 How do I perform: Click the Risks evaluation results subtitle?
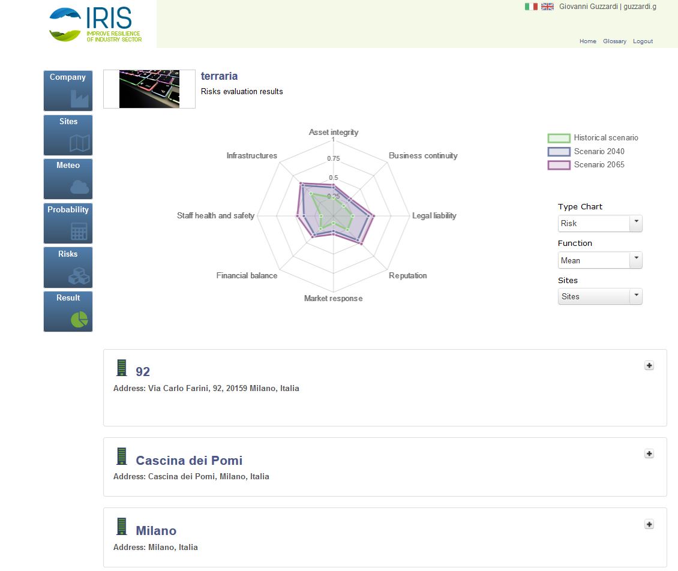[x=242, y=92]
